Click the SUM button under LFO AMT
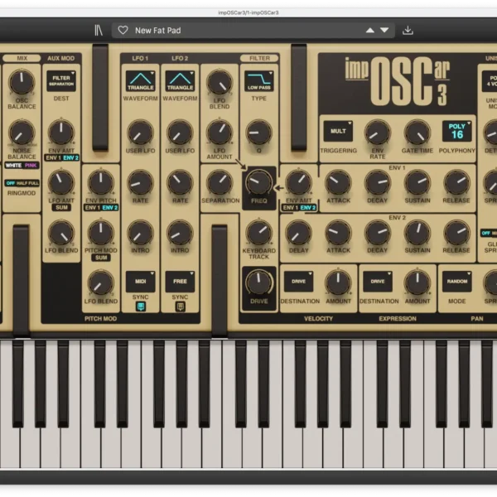This screenshot has height=497, width=497. pyautogui.click(x=60, y=207)
